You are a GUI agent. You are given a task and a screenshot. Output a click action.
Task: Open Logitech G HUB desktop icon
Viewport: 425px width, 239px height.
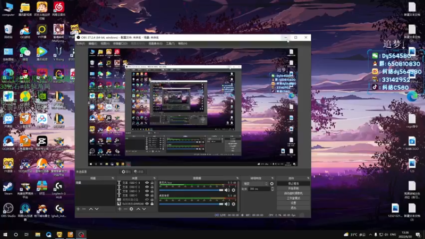tap(59, 190)
